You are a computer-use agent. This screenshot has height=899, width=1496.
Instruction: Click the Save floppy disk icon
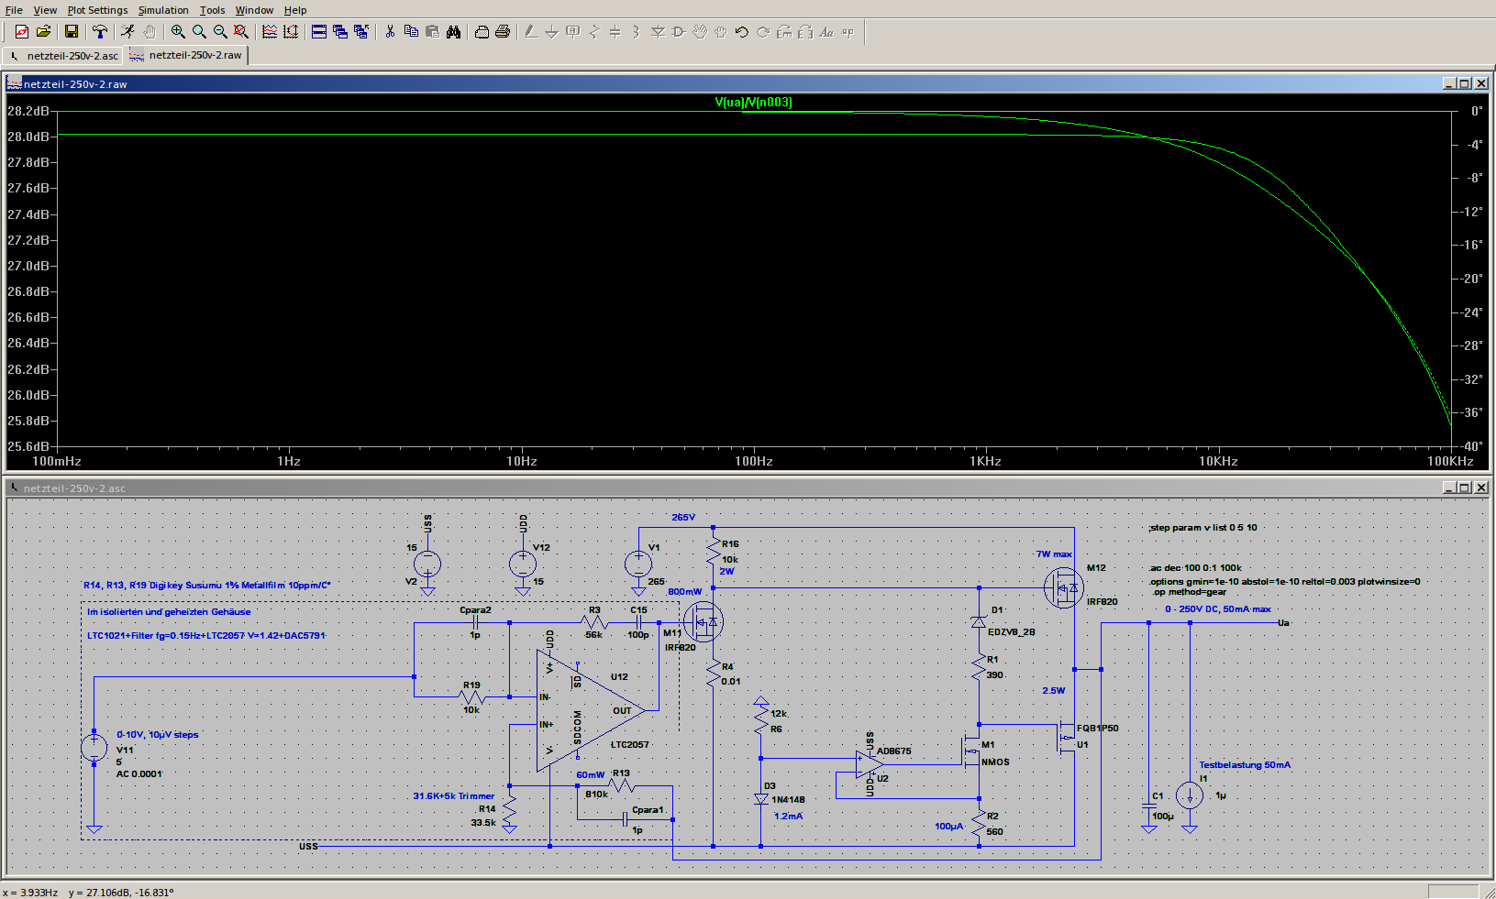click(72, 32)
